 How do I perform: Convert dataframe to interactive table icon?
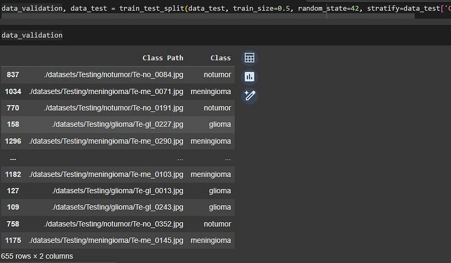tap(249, 58)
